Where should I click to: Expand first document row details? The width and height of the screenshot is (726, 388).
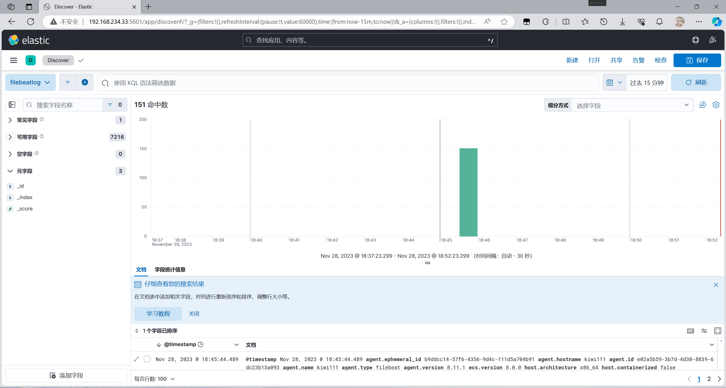(x=136, y=359)
